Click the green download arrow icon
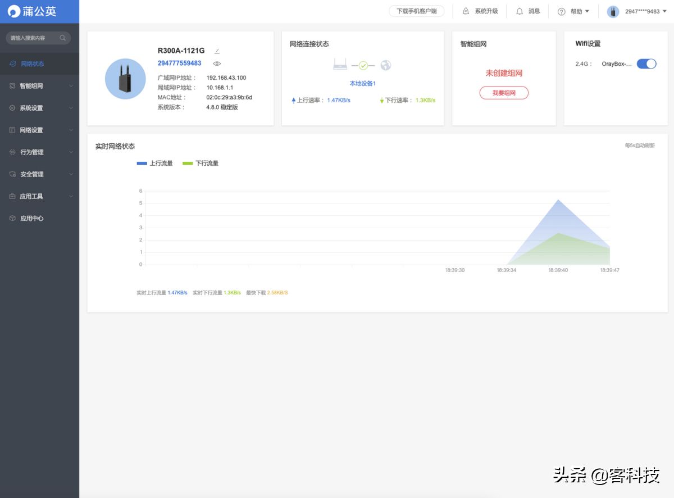 pyautogui.click(x=382, y=101)
